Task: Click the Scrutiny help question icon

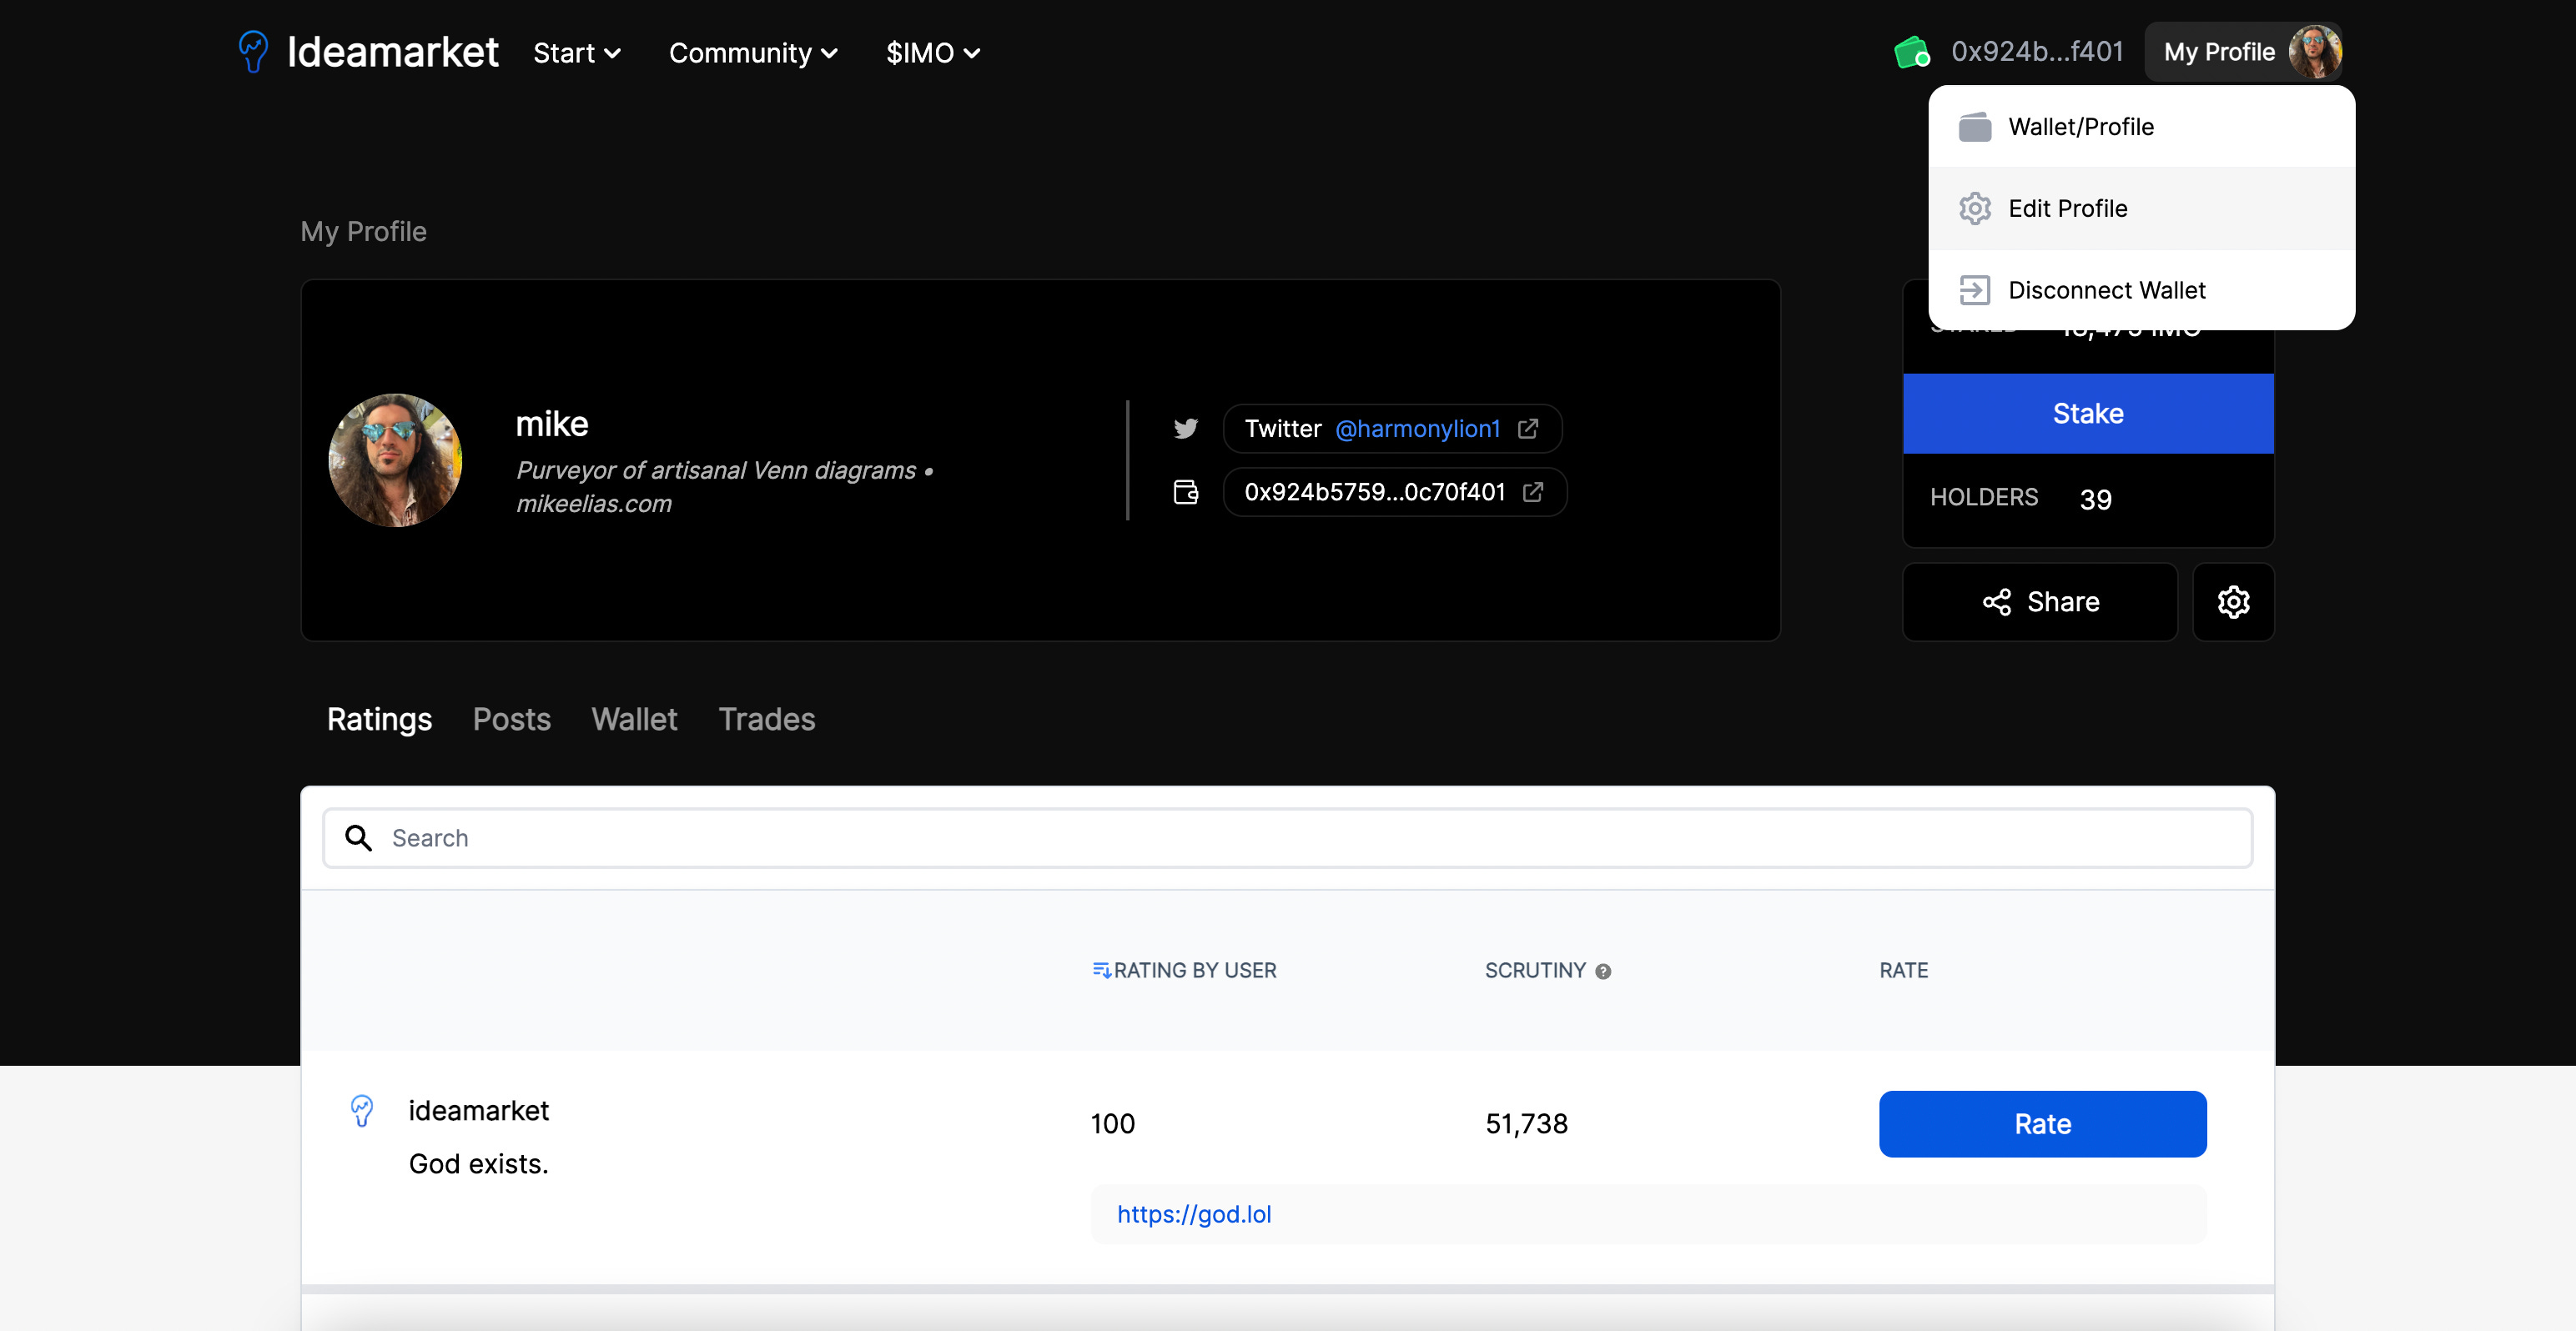Action: coord(1603,971)
